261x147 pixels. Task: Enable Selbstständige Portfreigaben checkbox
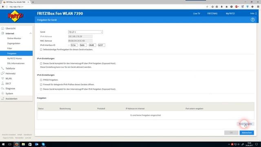click(x=41, y=50)
